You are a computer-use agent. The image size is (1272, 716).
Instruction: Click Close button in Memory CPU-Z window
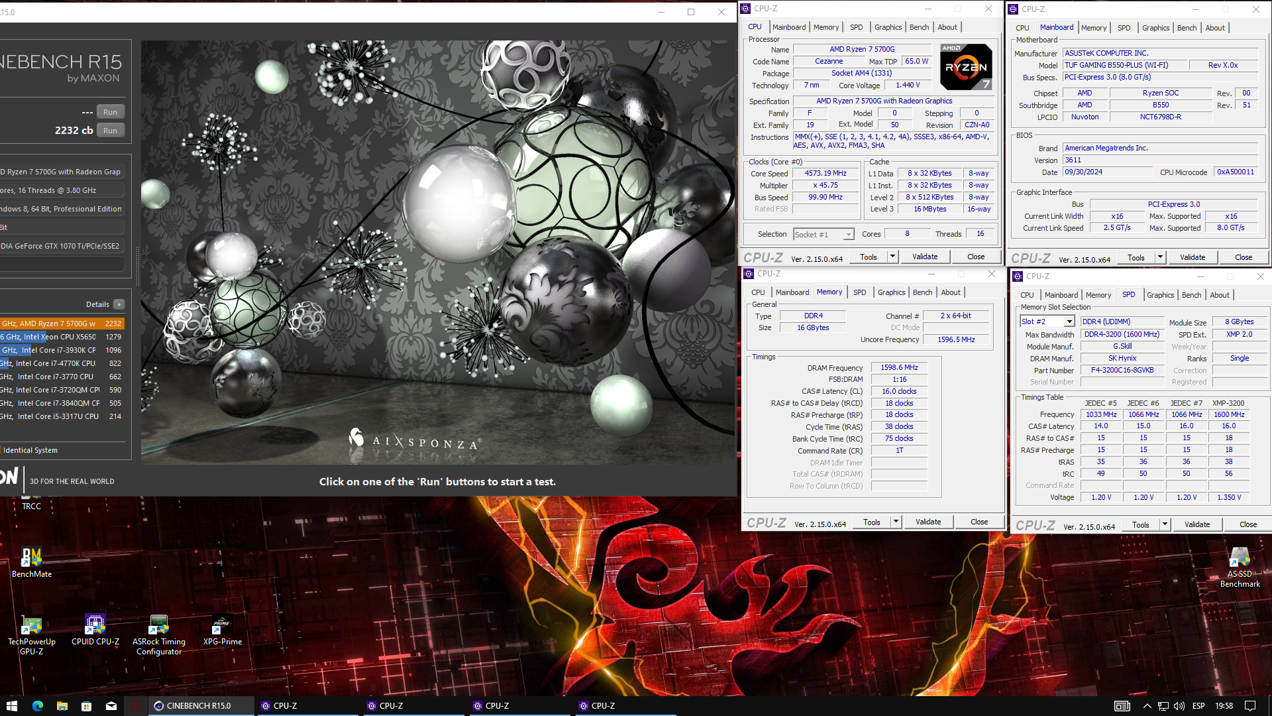979,522
